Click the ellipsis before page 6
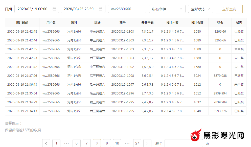 click(x=66, y=143)
